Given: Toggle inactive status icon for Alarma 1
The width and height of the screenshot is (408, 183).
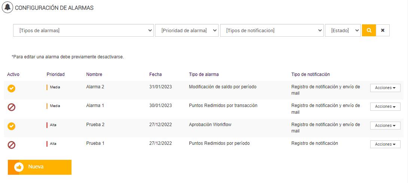Looking at the screenshot, I should (12, 107).
